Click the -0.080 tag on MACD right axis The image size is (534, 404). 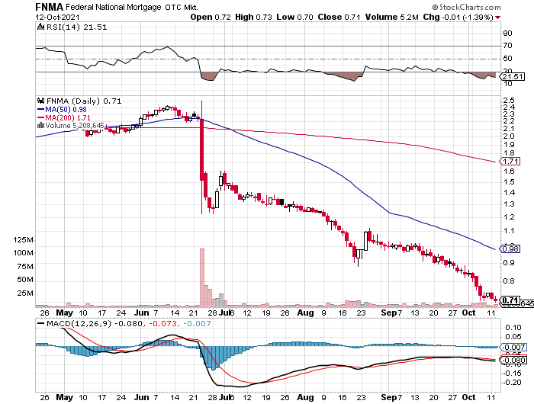click(513, 360)
